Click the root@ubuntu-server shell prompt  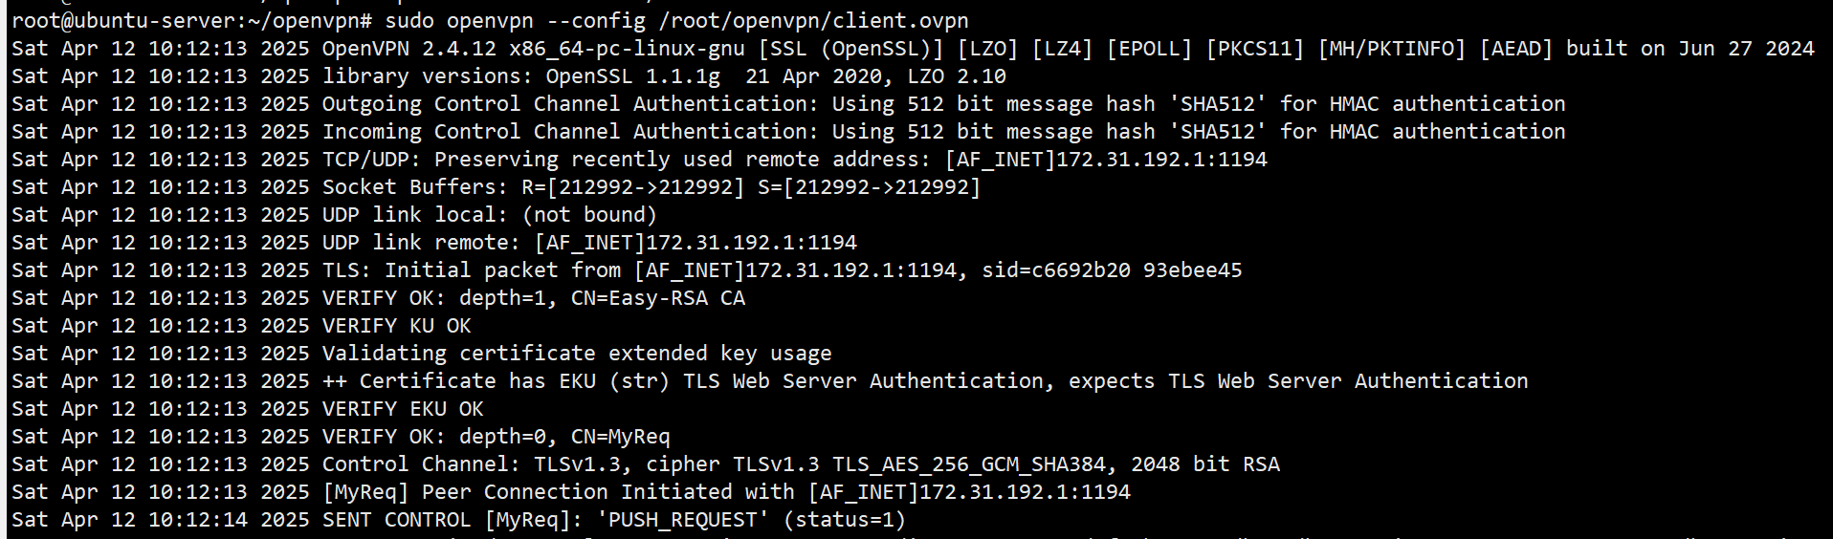[x=191, y=20]
